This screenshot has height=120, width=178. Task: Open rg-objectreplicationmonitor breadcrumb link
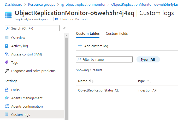[83, 4]
